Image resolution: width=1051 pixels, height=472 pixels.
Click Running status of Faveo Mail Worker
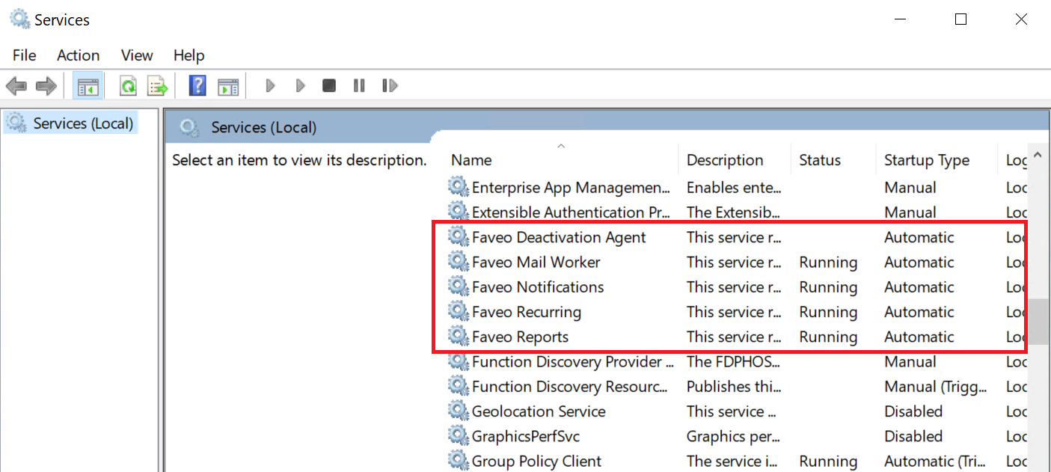[x=828, y=262]
